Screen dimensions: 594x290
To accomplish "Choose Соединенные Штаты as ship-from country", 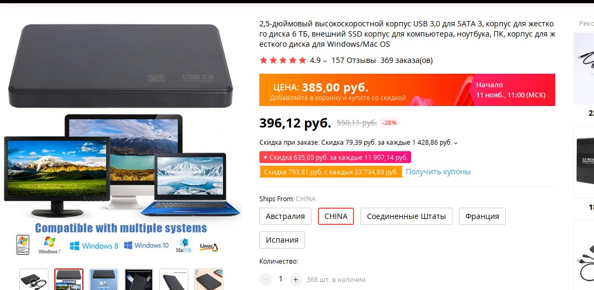I will [406, 216].
